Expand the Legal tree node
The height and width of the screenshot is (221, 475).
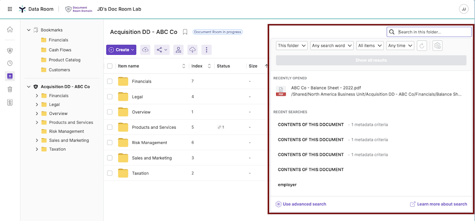(x=37, y=105)
